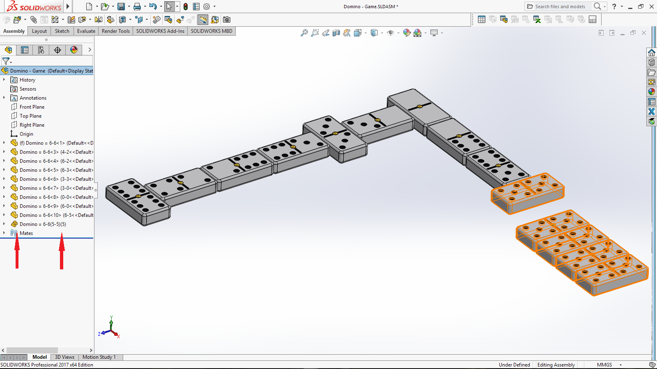The height and width of the screenshot is (369, 657).
Task: Click the Take Snapshot camera icon
Action: pos(227,20)
